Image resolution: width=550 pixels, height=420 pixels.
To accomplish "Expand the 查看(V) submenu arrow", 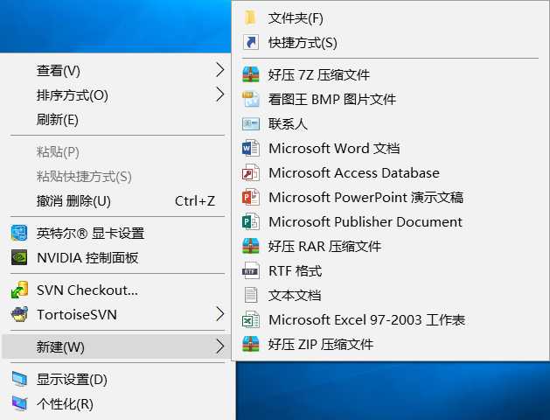I will click(x=219, y=70).
